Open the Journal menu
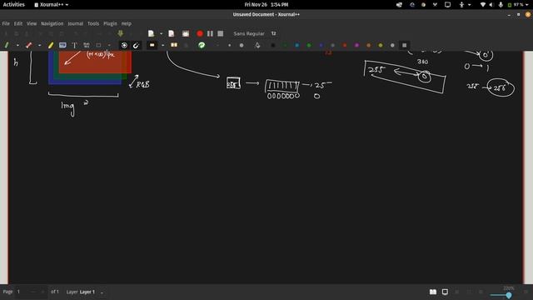This screenshot has width=533, height=300. tap(76, 23)
